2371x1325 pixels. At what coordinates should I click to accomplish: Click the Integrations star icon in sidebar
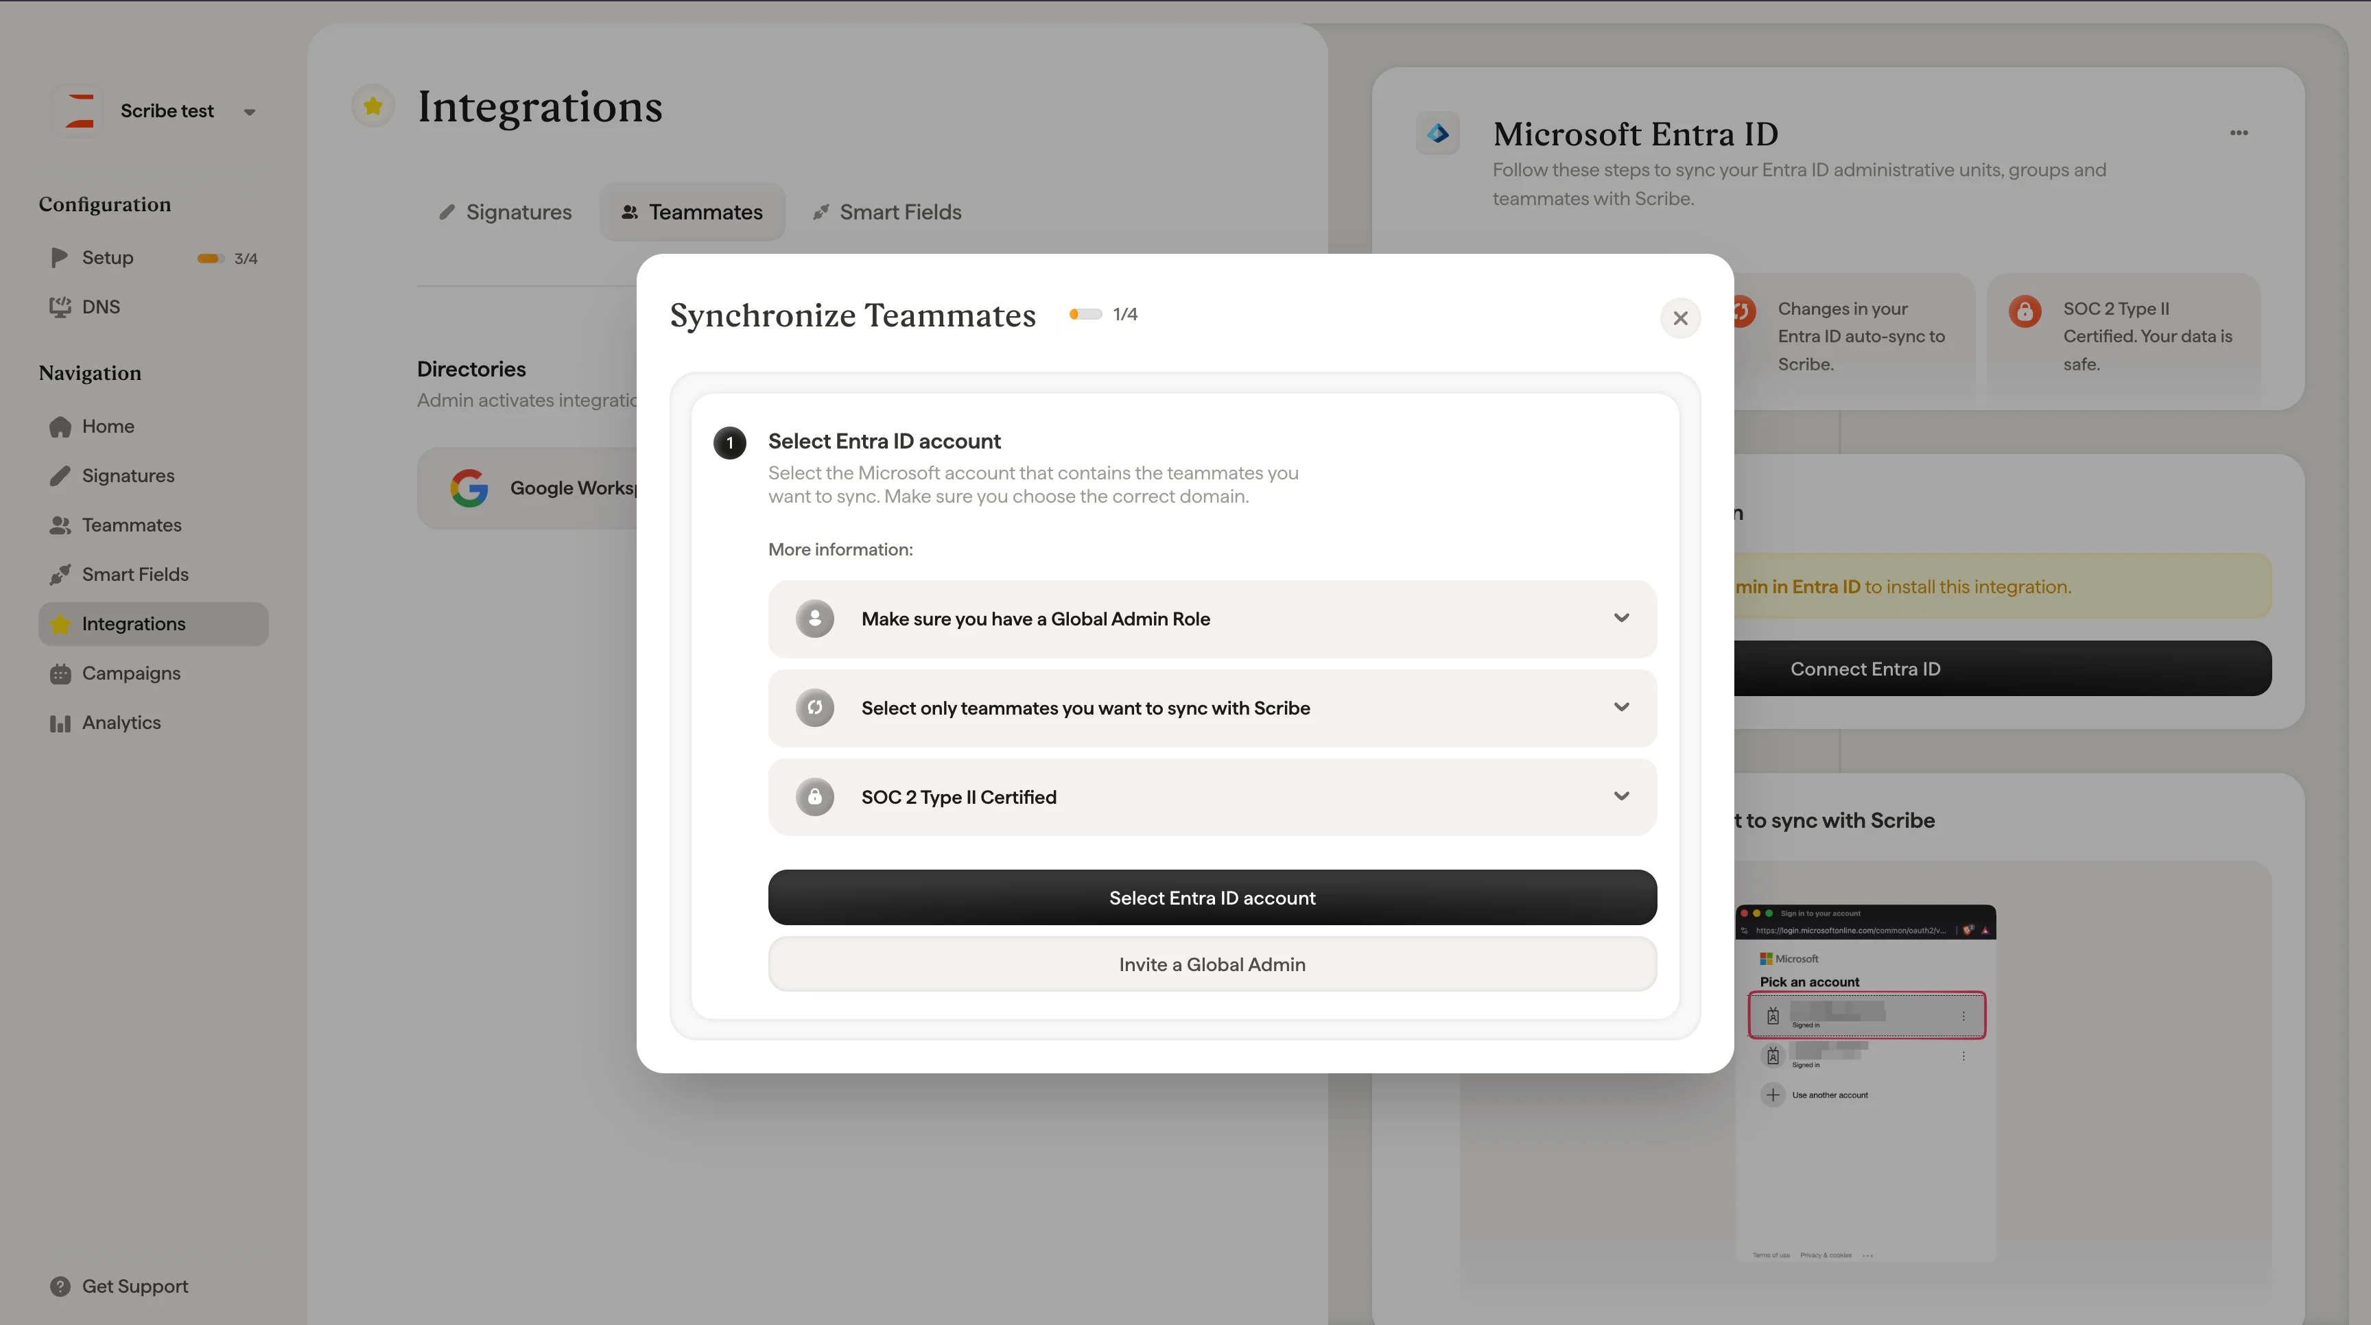click(60, 624)
